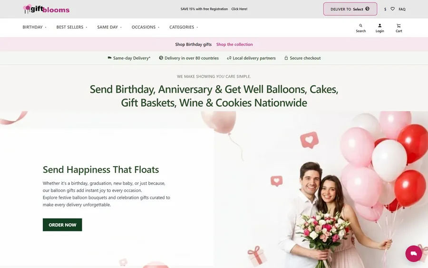
Task: Click the Secure checkout lock icon
Action: [286, 58]
